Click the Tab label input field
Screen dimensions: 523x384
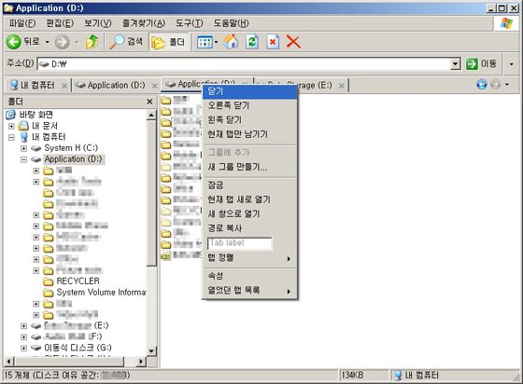(x=239, y=243)
